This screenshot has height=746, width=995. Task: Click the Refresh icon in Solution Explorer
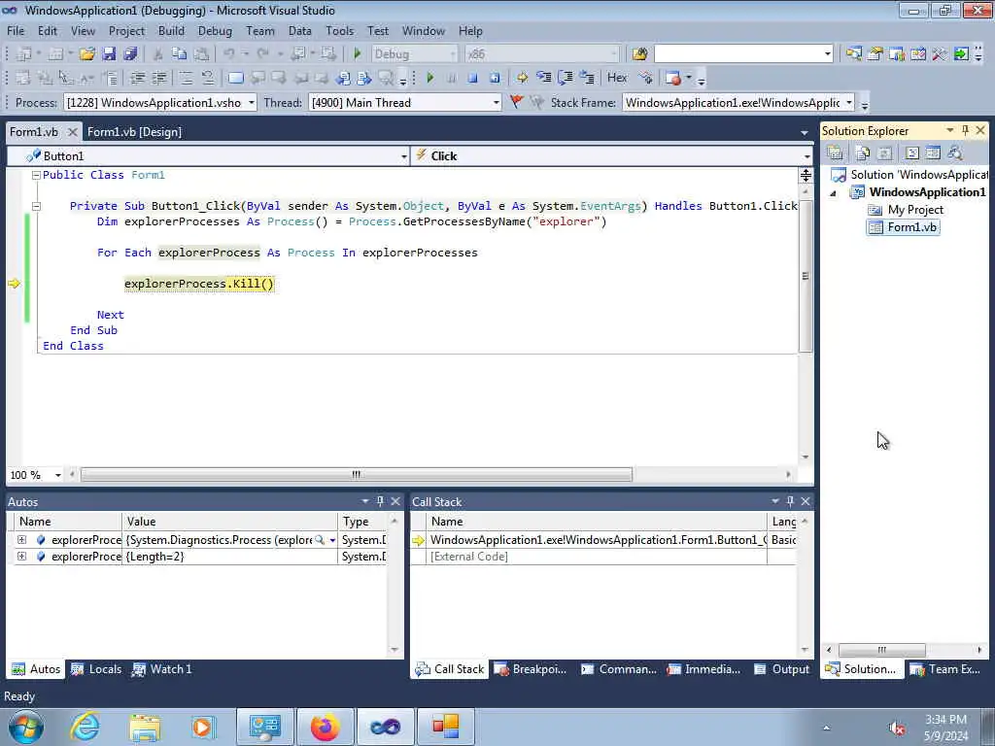click(x=884, y=153)
